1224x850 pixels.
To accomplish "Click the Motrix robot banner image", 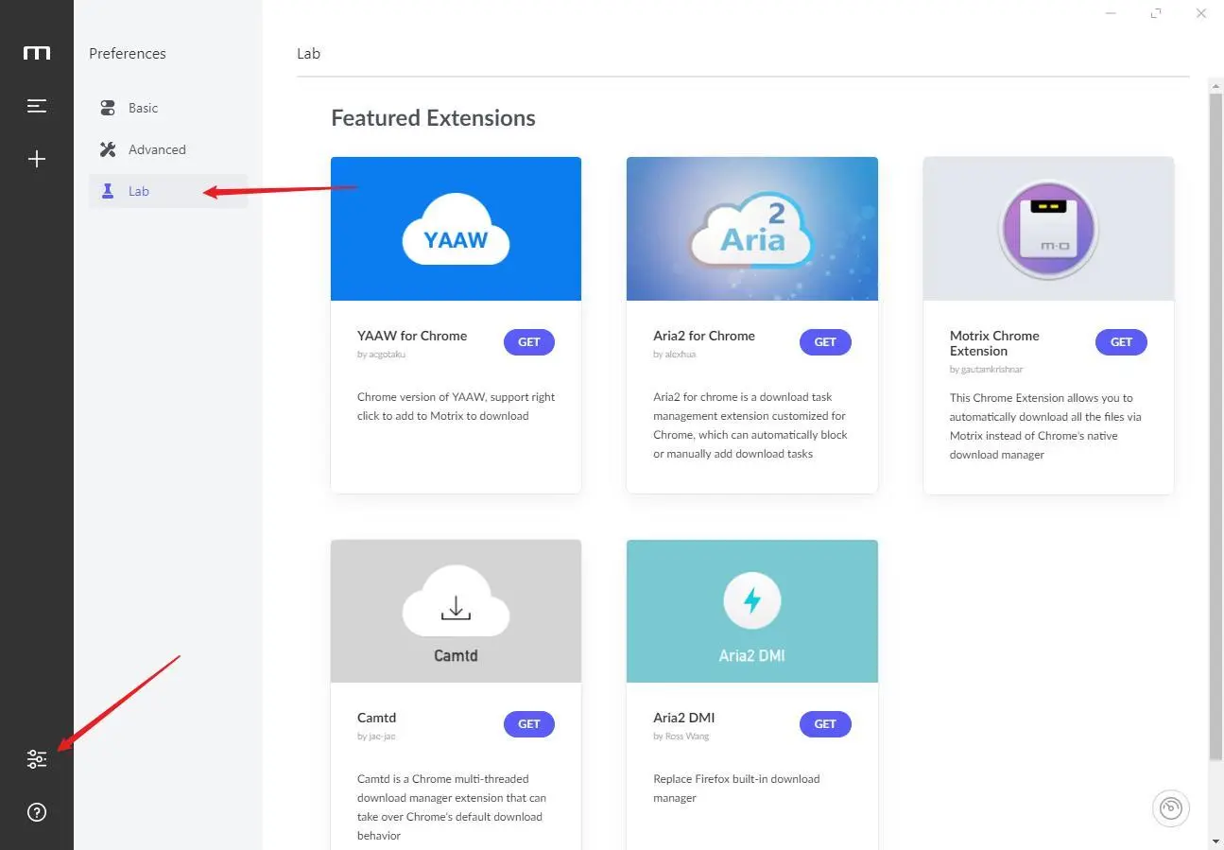I will pos(1048,229).
